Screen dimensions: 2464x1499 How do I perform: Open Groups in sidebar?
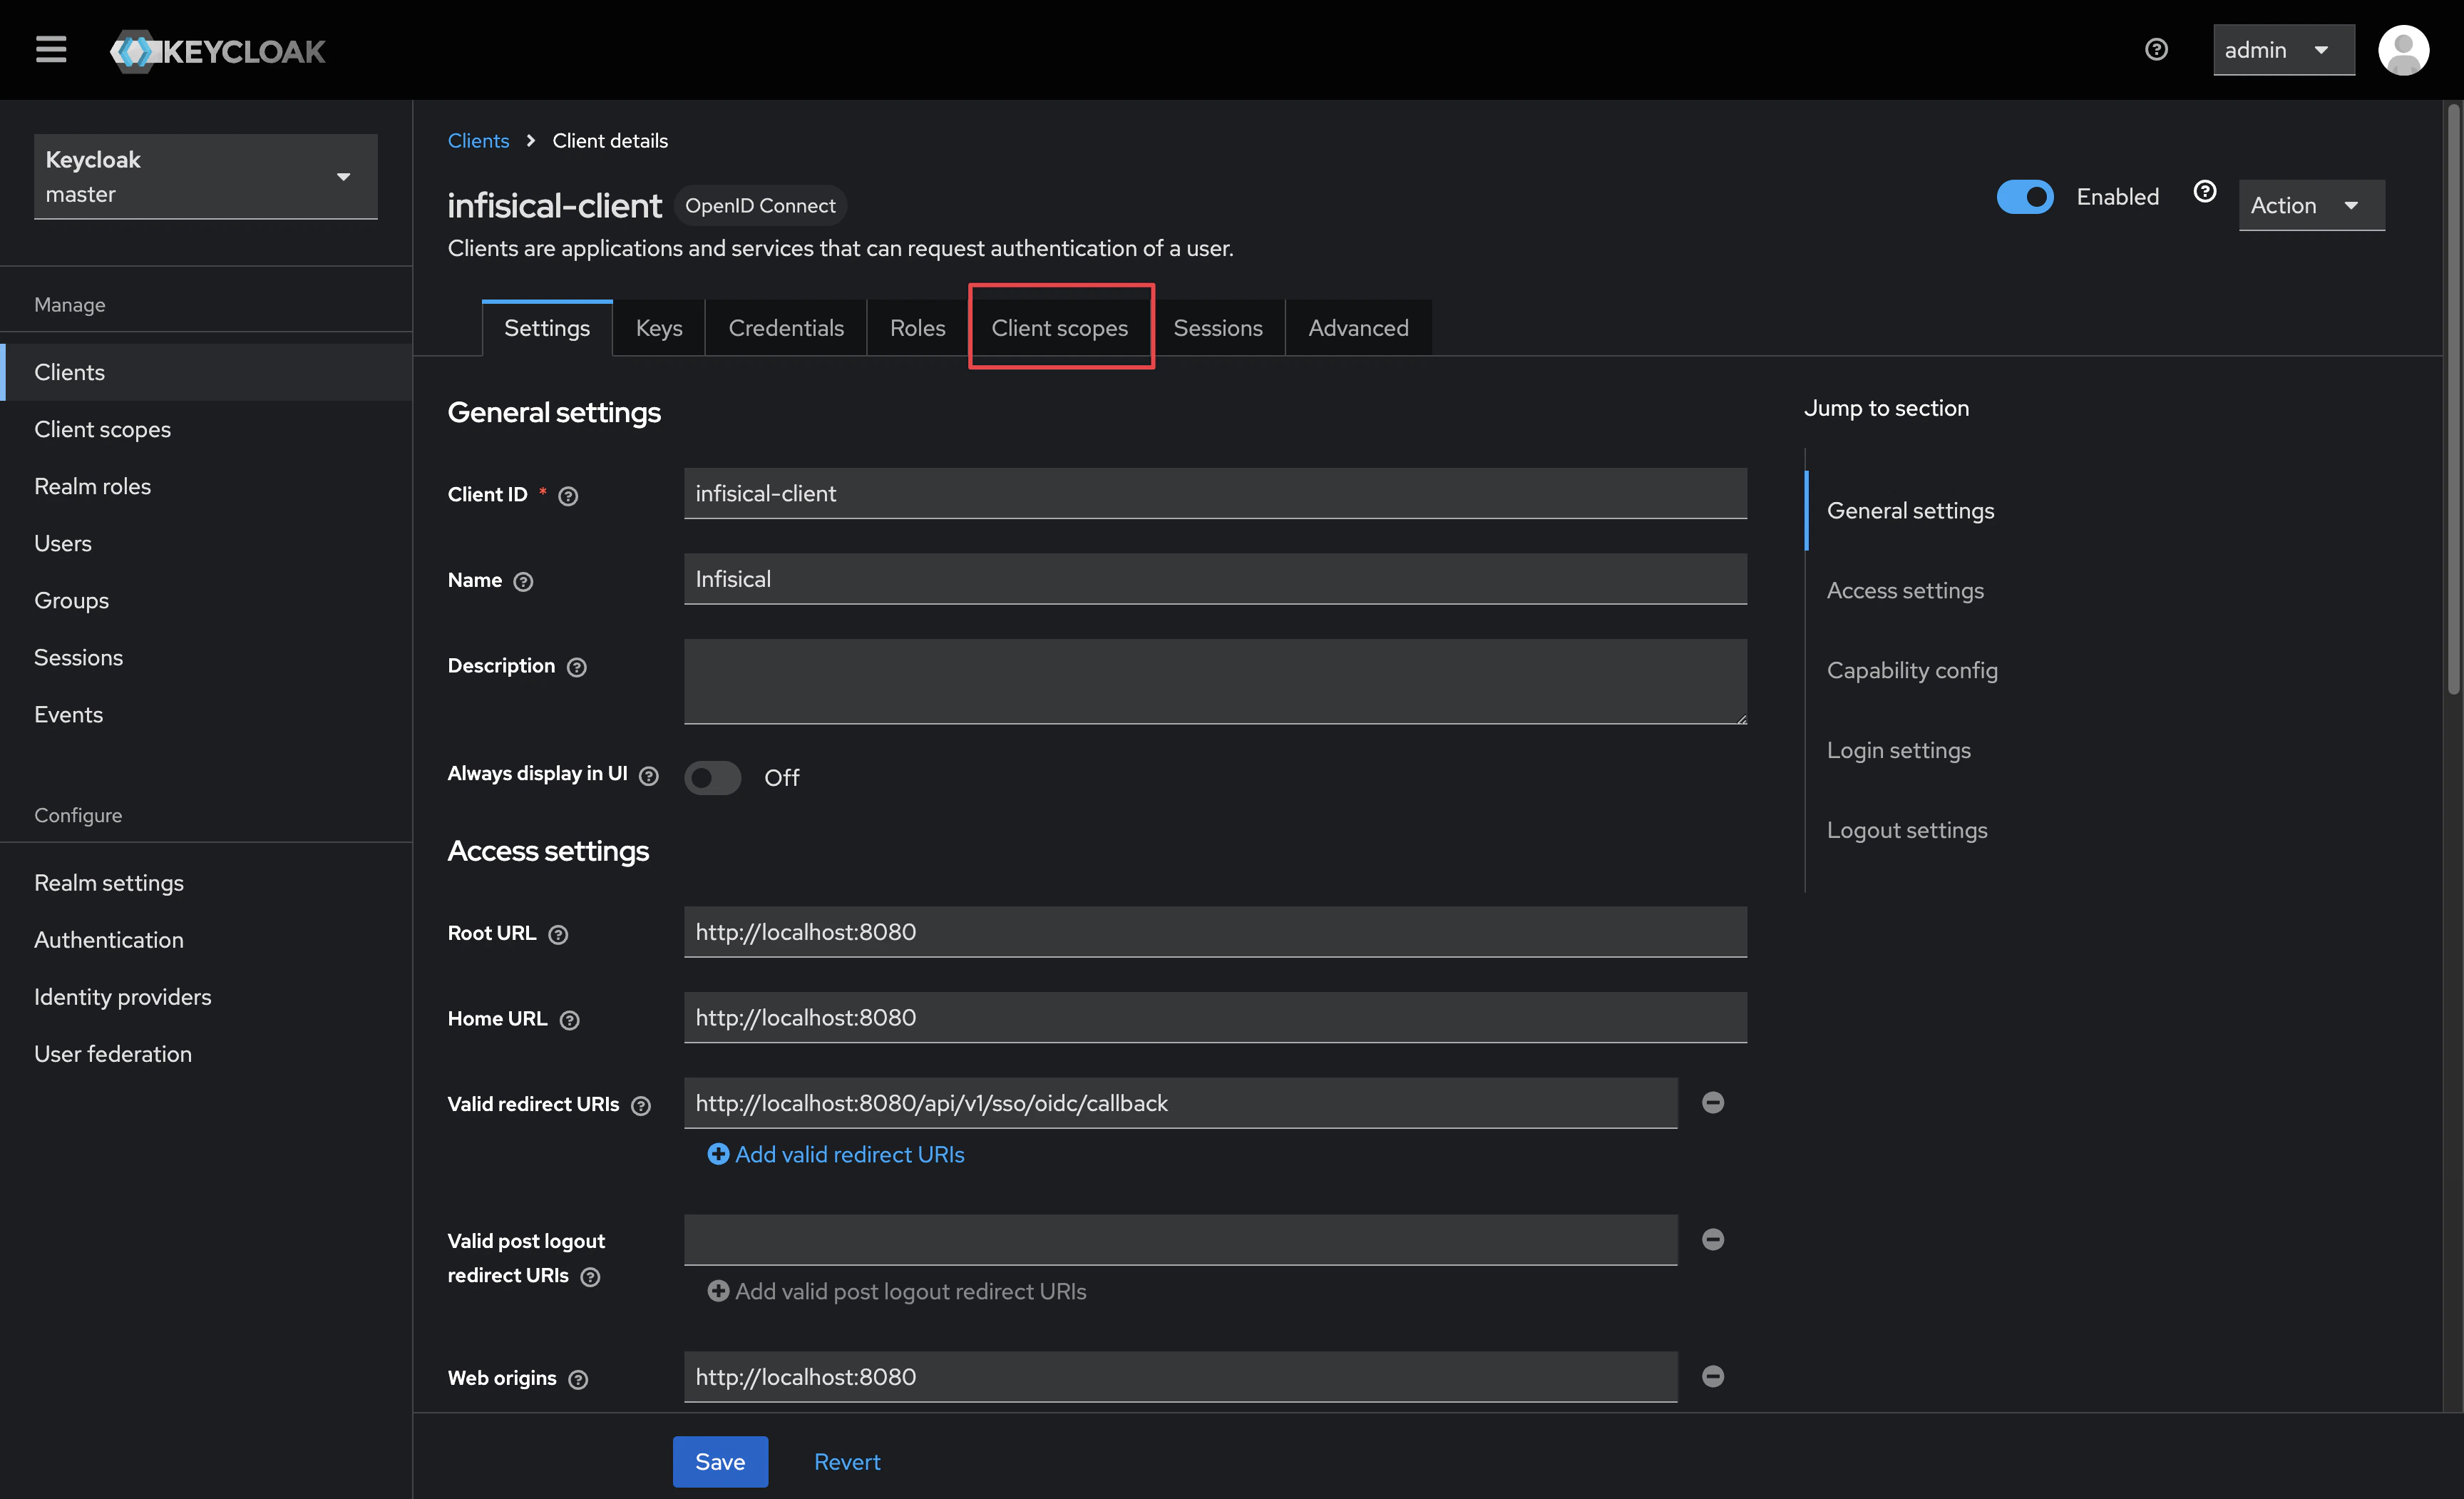coord(206,600)
